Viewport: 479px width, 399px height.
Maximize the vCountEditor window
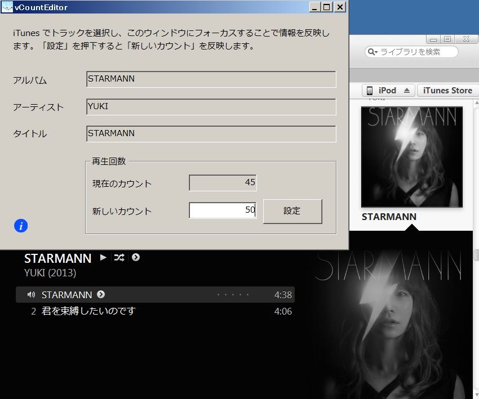[326, 7]
